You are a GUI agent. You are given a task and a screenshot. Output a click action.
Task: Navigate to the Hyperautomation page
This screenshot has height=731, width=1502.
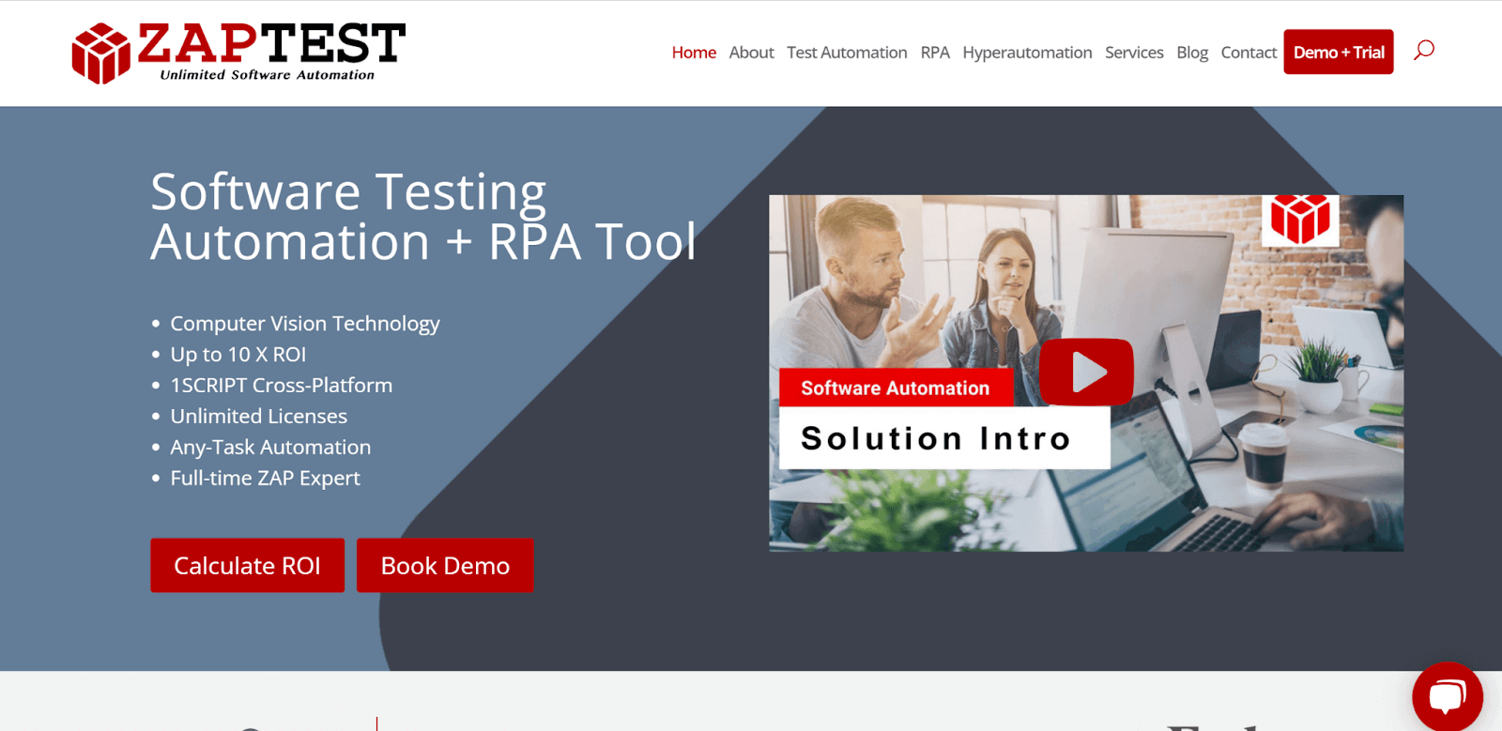1027,53
